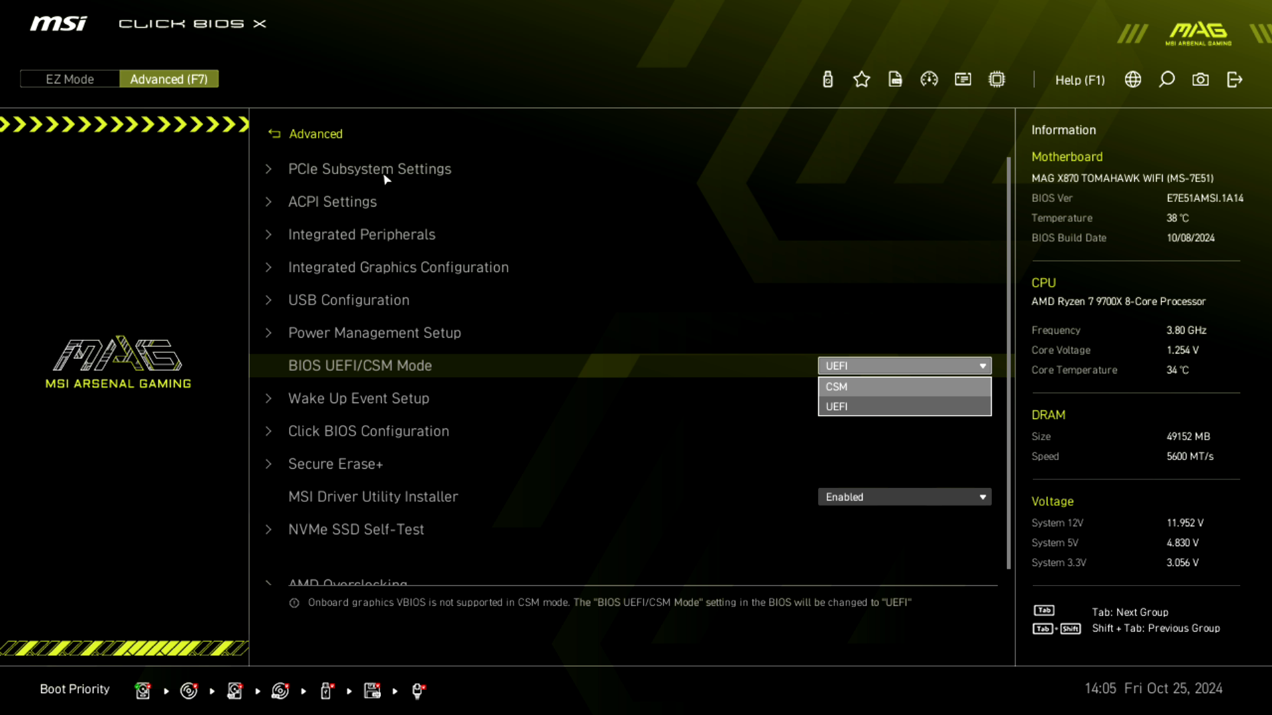Toggle MSI Driver Utility Installer enabled

point(904,497)
